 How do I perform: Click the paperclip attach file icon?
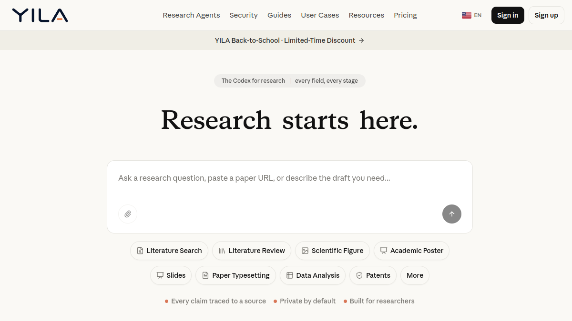coord(128,214)
